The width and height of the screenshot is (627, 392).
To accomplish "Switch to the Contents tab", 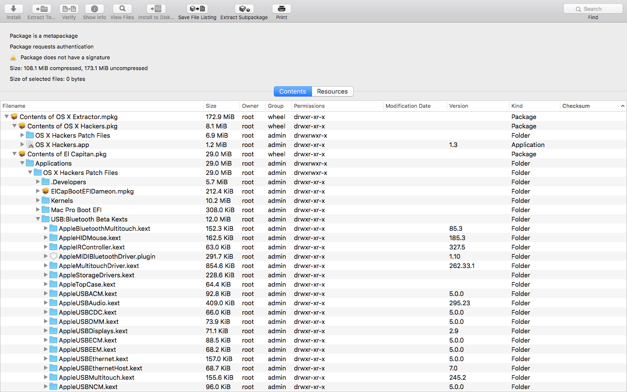I will [x=293, y=92].
